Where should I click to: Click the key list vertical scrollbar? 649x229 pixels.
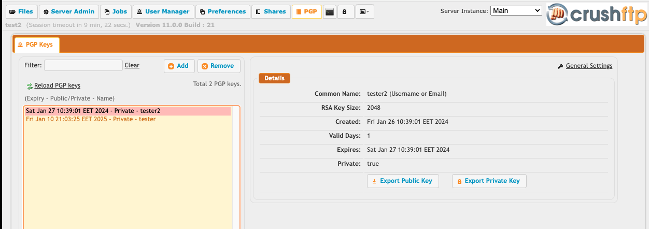coord(236,167)
